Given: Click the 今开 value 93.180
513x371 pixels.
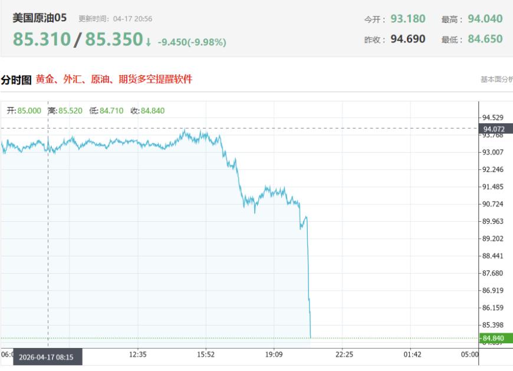Looking at the screenshot, I should click(x=407, y=19).
